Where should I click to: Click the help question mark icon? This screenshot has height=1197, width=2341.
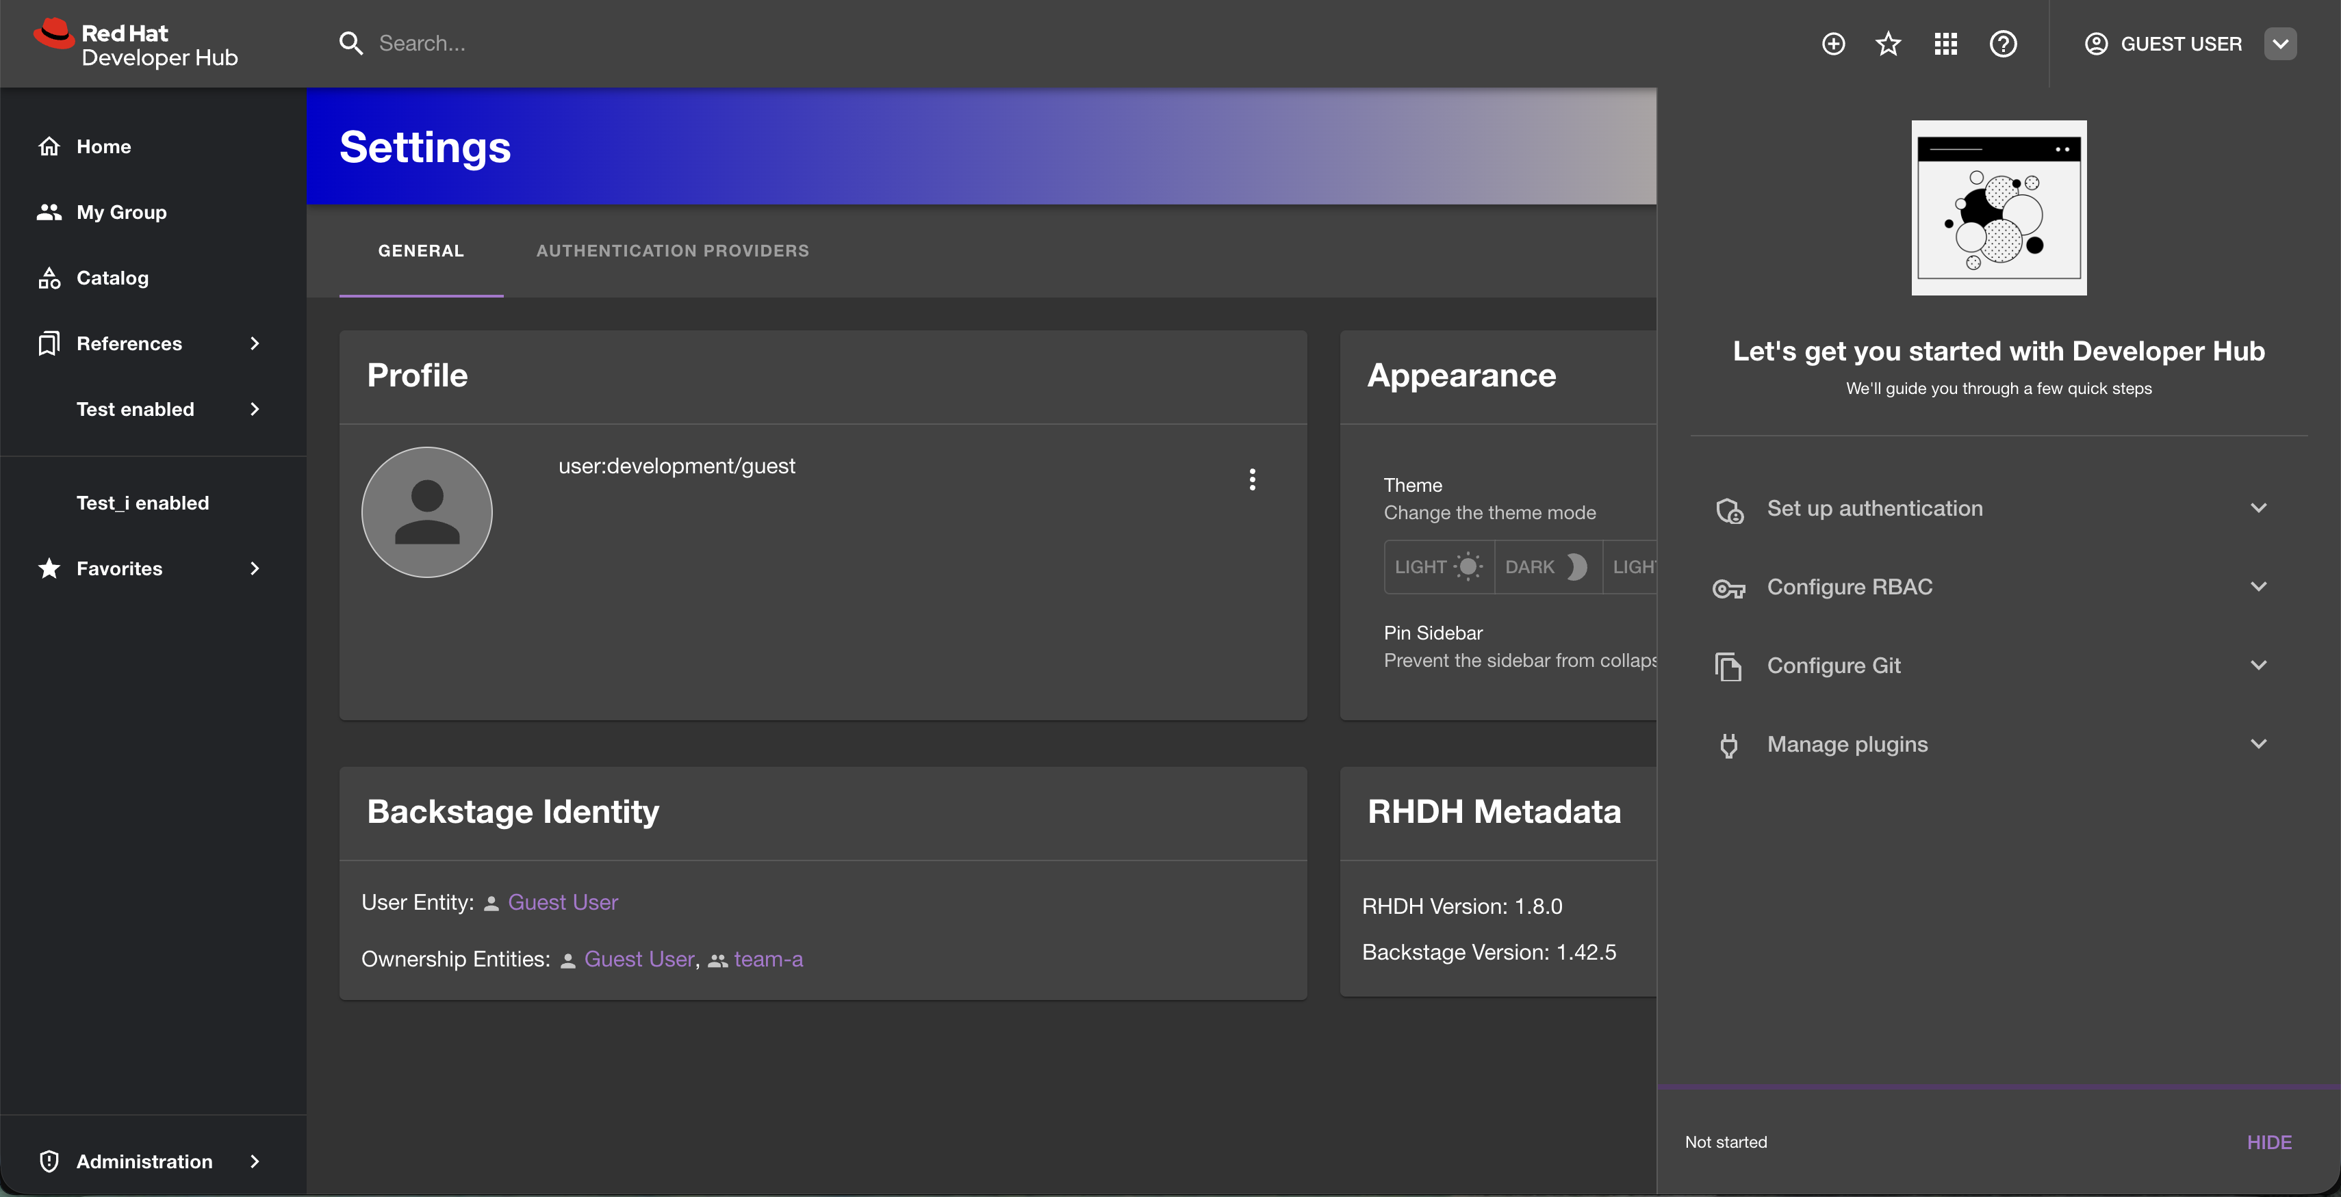tap(2003, 44)
